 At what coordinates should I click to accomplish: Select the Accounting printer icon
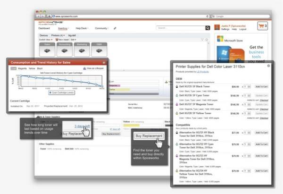(x=65, y=50)
